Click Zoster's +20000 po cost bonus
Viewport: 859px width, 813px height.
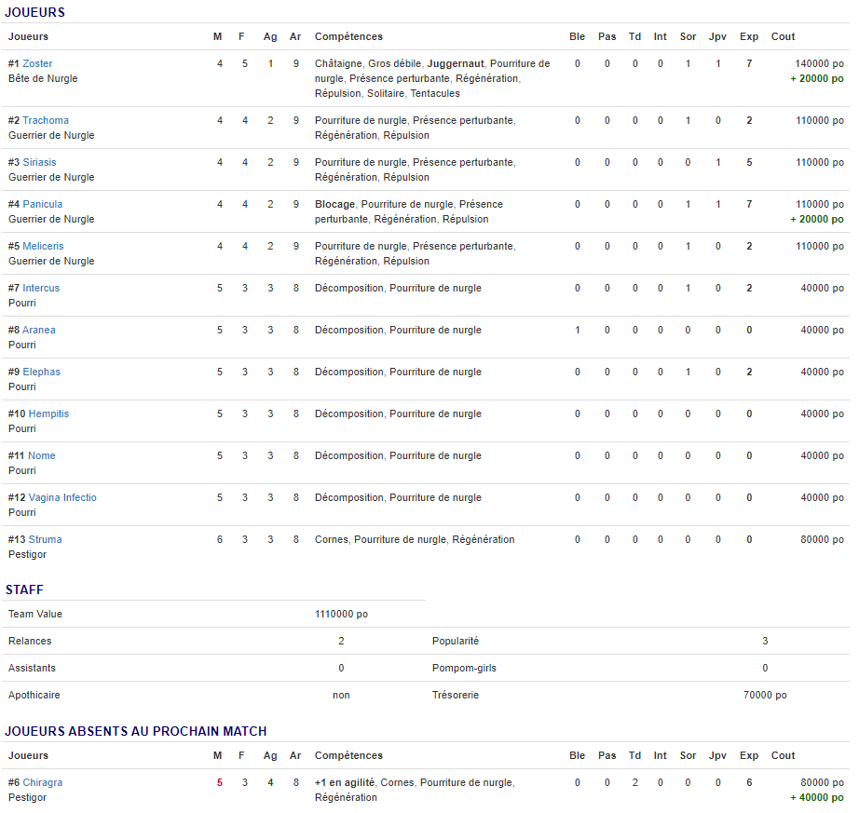tap(816, 78)
